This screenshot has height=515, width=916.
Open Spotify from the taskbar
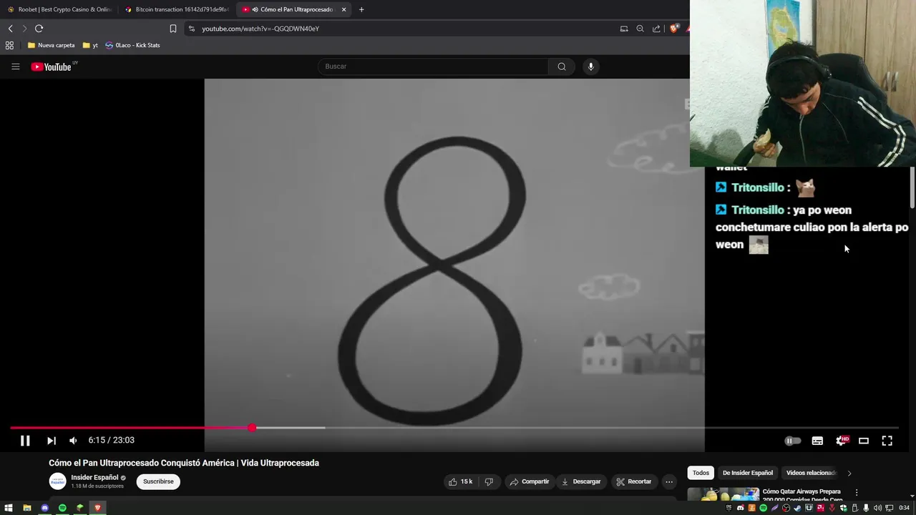coord(62,508)
